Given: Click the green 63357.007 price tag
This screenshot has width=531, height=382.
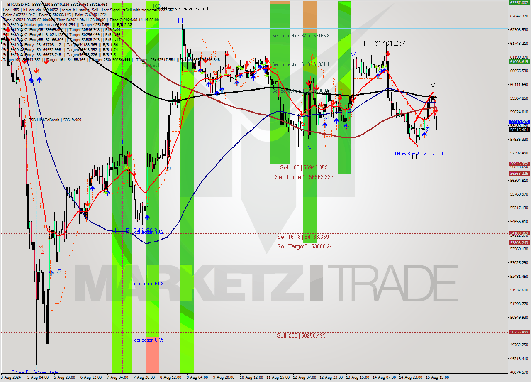Looking at the screenshot, I should point(519,2).
